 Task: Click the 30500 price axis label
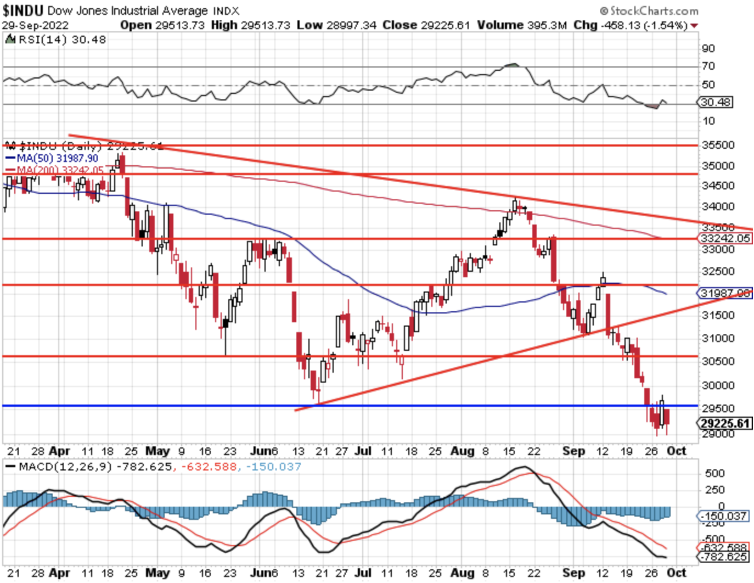tap(718, 361)
